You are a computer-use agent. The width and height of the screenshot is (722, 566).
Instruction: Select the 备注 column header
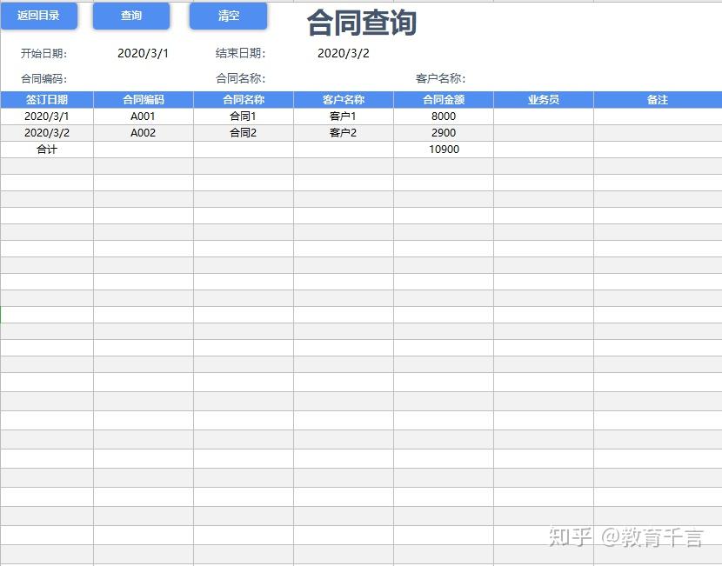pos(658,100)
